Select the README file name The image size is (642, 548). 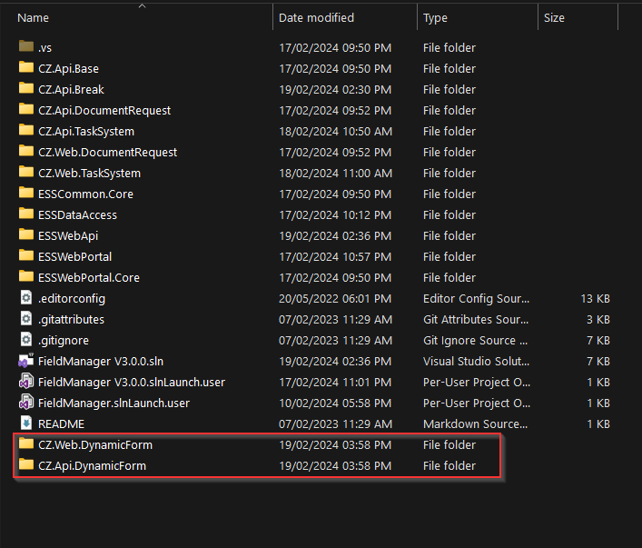click(61, 423)
